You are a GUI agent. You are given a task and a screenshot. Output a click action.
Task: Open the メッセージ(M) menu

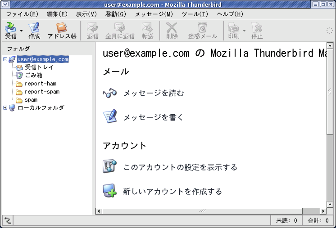pyautogui.click(x=154, y=14)
